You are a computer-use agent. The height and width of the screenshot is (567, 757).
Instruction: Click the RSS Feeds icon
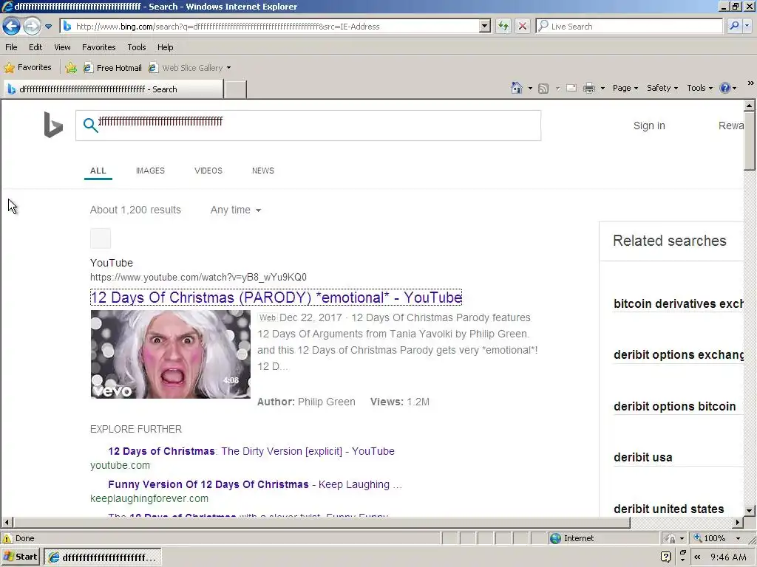pos(543,89)
